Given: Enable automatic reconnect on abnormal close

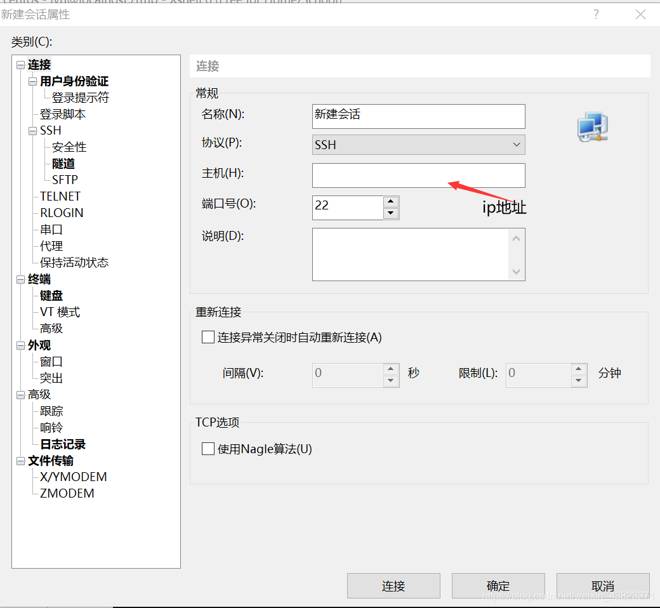Looking at the screenshot, I should (x=208, y=337).
